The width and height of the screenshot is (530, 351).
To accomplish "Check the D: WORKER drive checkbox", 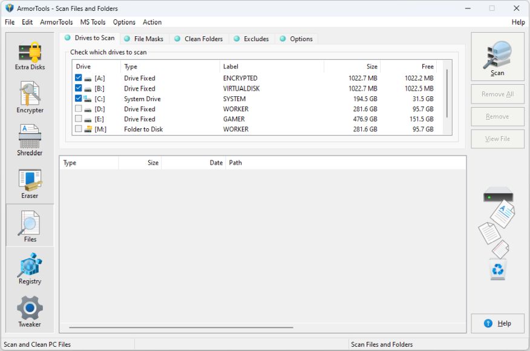I will pos(79,109).
